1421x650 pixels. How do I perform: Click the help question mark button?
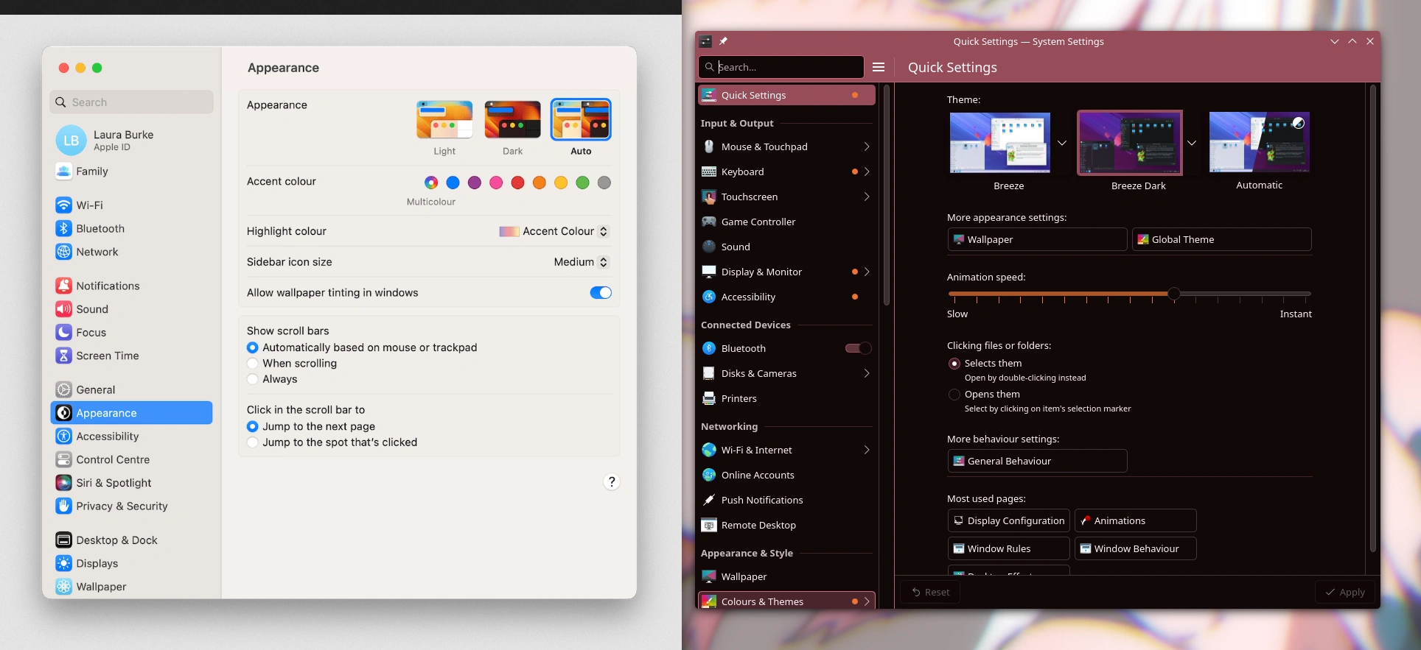[x=611, y=482]
